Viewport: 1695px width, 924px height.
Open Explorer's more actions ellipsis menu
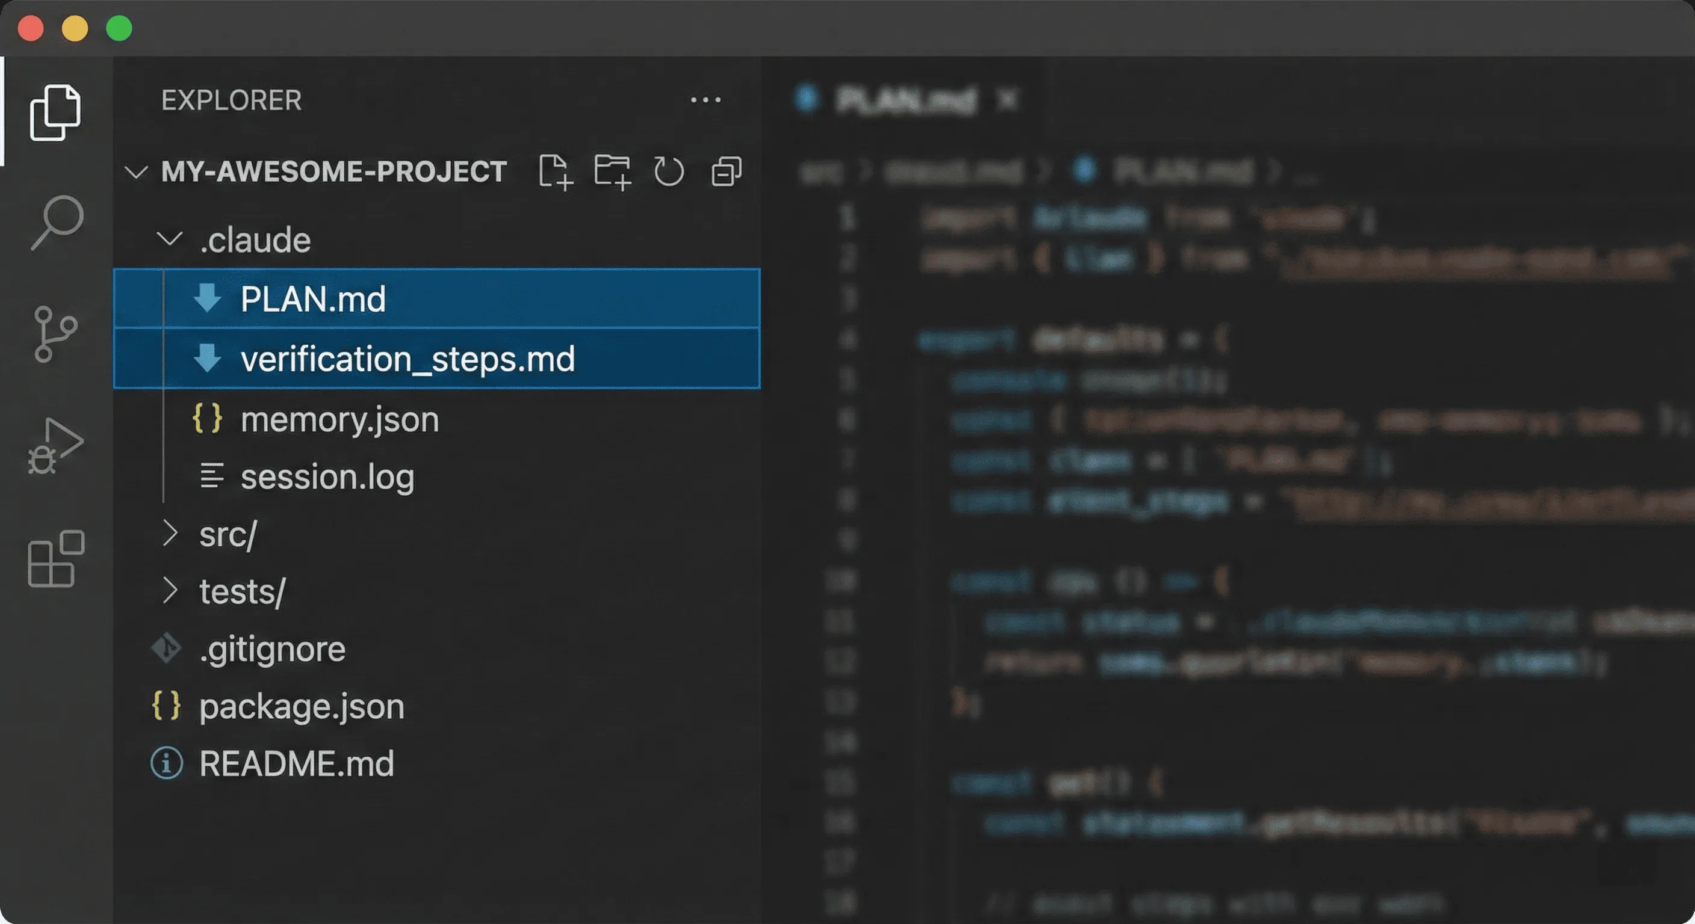coord(705,100)
